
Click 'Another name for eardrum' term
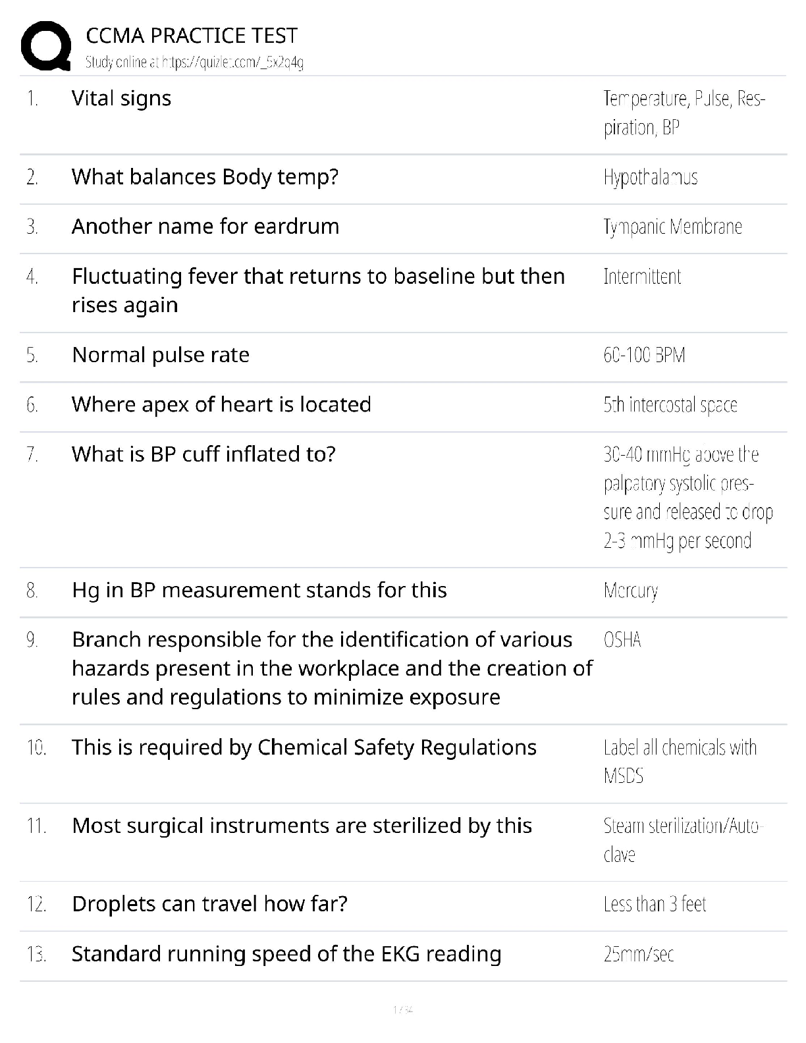[x=205, y=227]
